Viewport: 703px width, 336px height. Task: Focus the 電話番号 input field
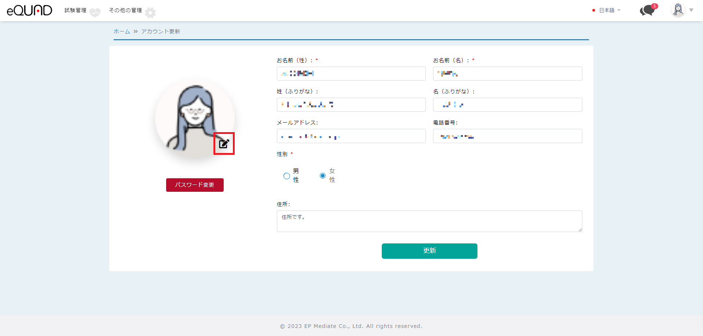(507, 136)
